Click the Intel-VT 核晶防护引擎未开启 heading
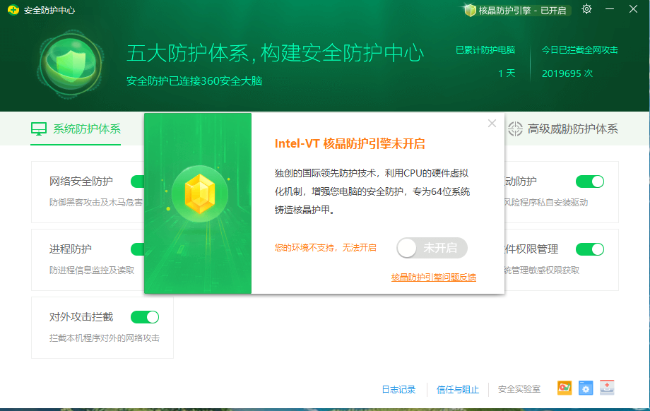 tap(350, 144)
